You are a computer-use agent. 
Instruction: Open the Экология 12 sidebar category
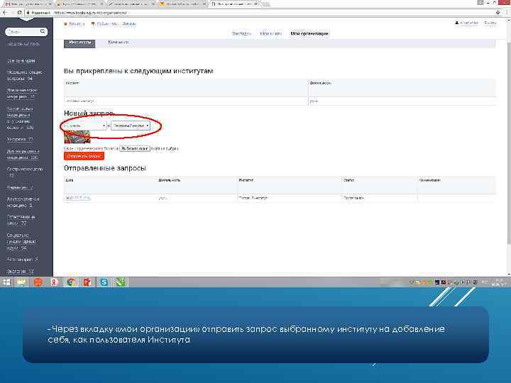coord(20,271)
